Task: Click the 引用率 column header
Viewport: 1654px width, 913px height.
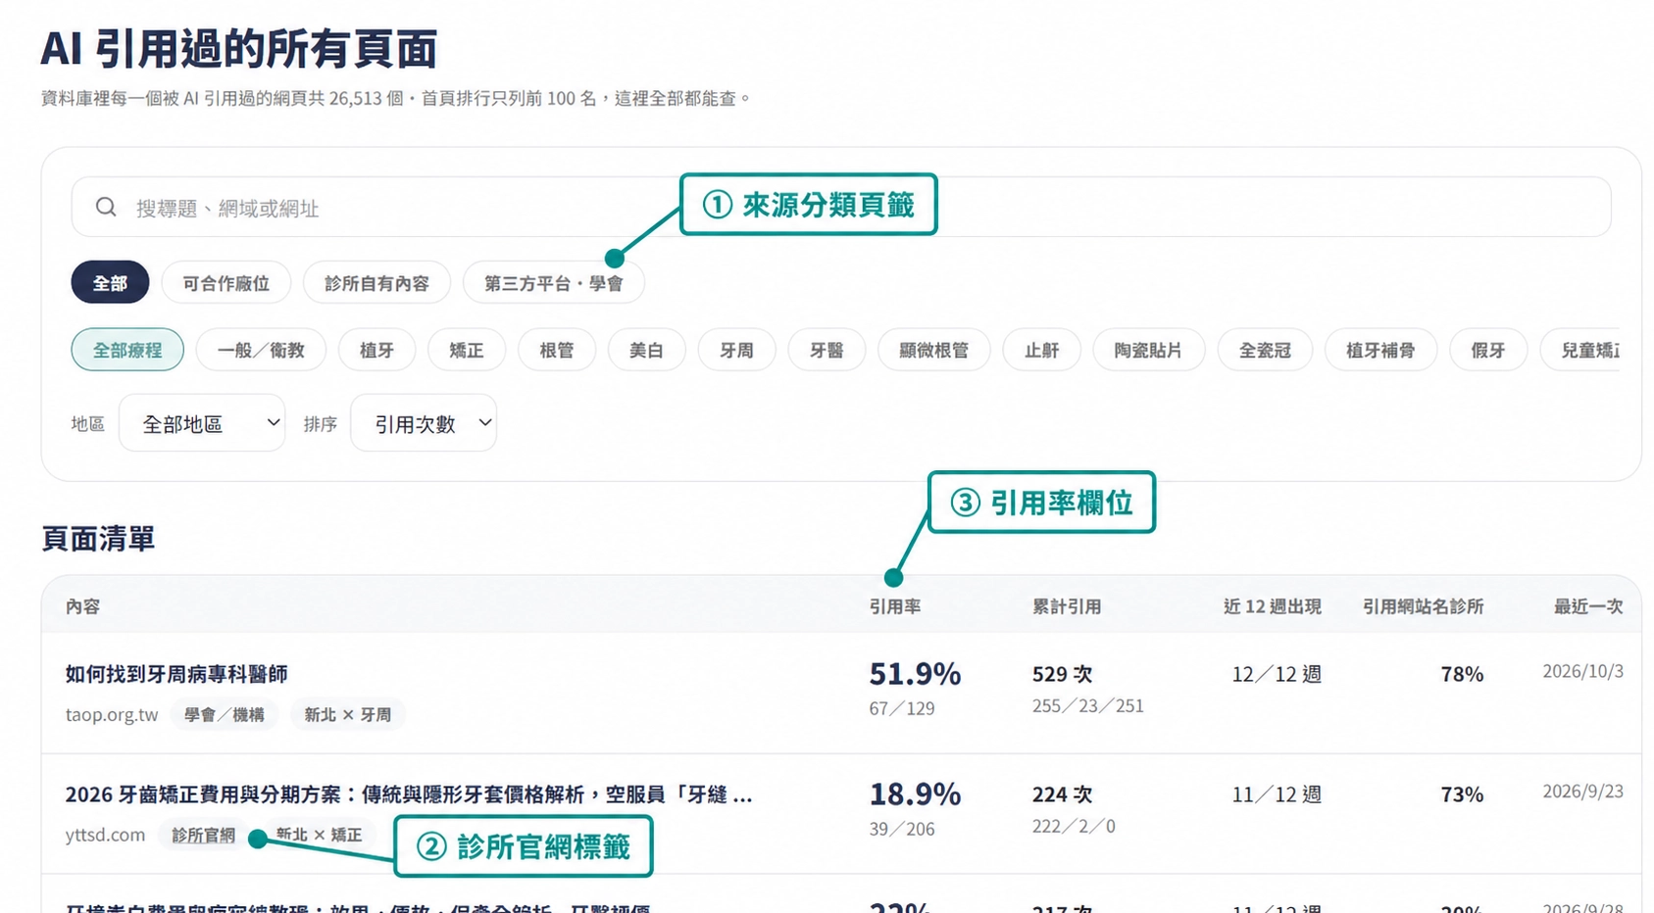Action: [894, 606]
